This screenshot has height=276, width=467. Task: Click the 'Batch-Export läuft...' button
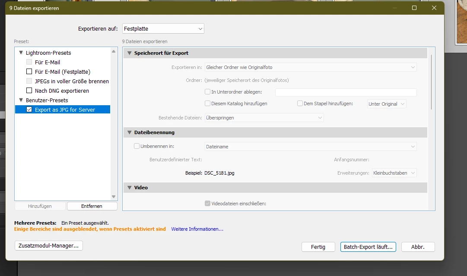[368, 247]
